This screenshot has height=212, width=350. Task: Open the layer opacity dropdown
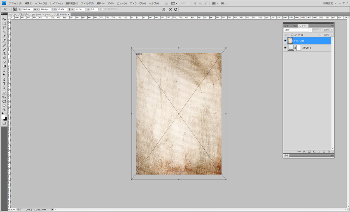(x=332, y=30)
